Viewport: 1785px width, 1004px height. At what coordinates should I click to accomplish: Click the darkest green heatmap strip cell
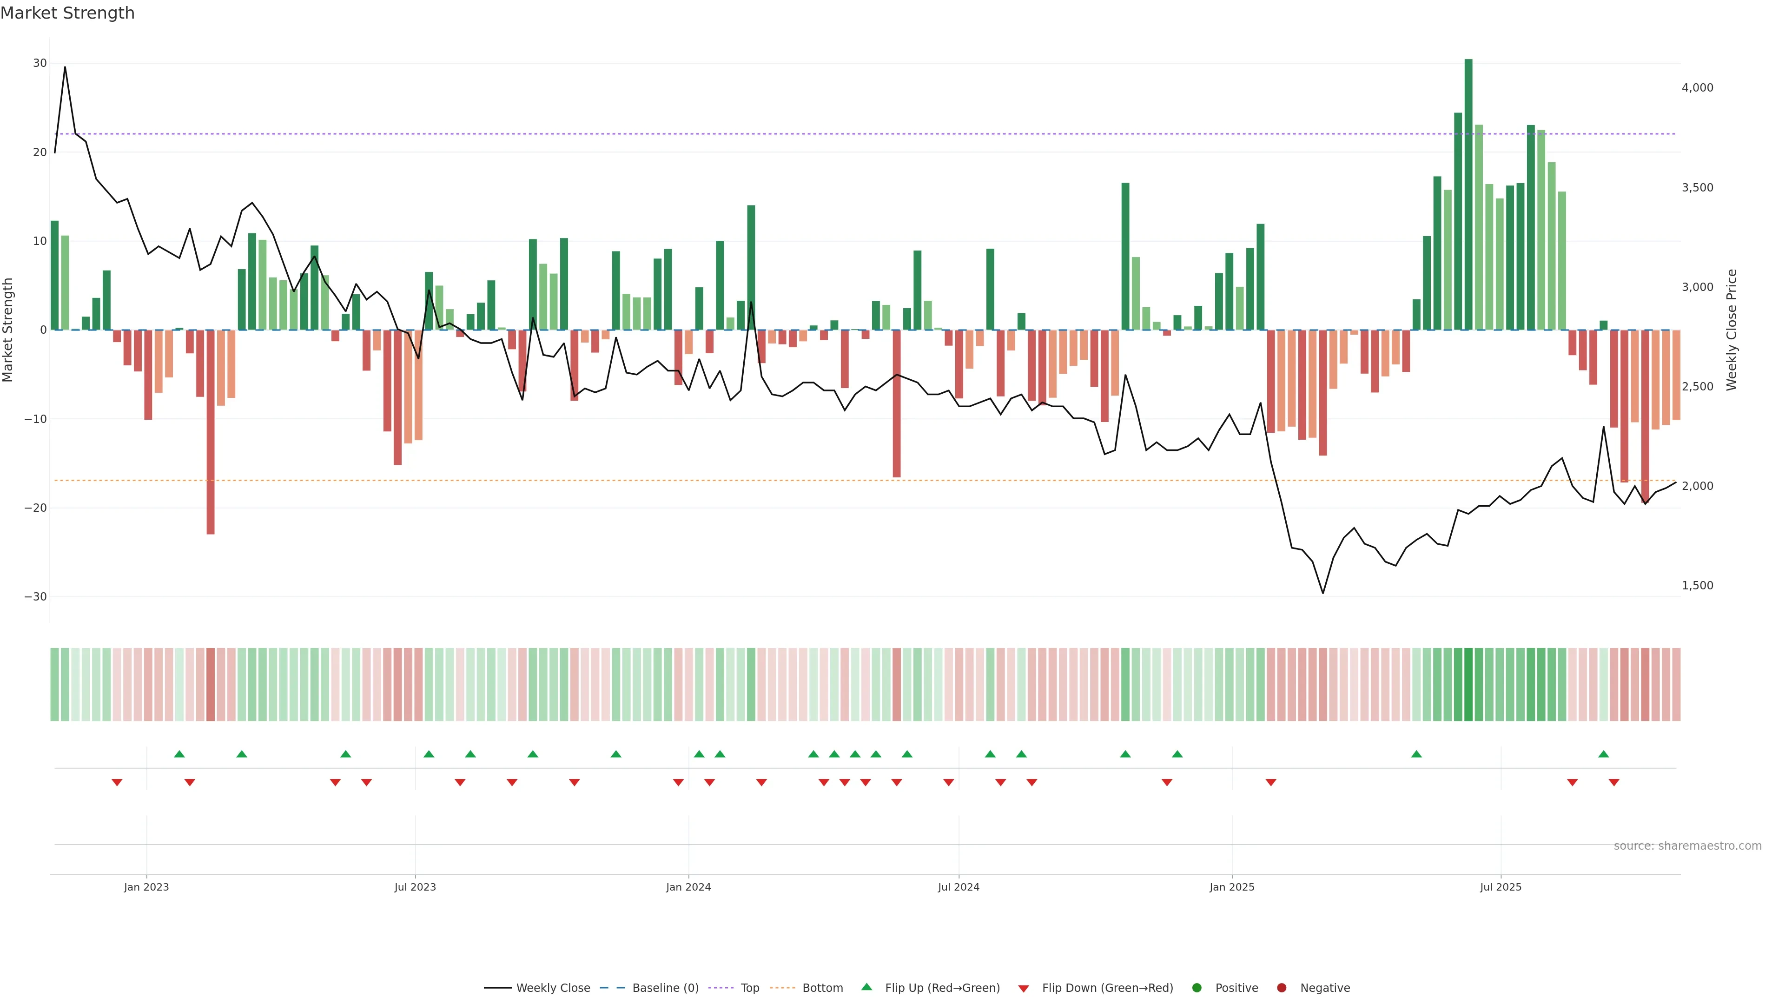pos(1468,685)
